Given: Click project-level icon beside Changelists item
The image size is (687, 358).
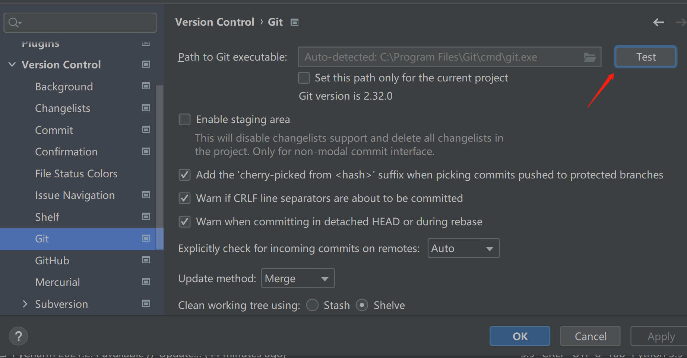Looking at the screenshot, I should [x=146, y=108].
